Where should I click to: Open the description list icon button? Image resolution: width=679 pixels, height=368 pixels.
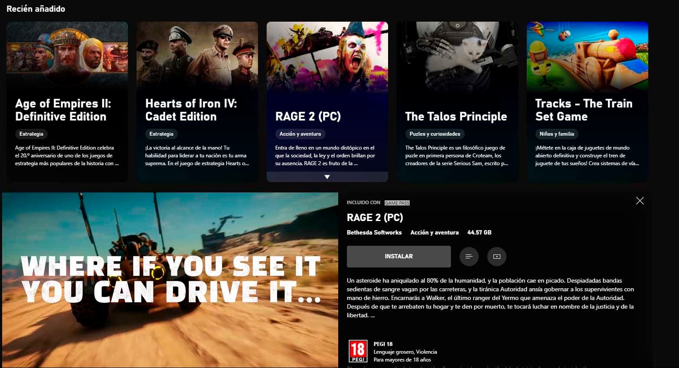[469, 257]
